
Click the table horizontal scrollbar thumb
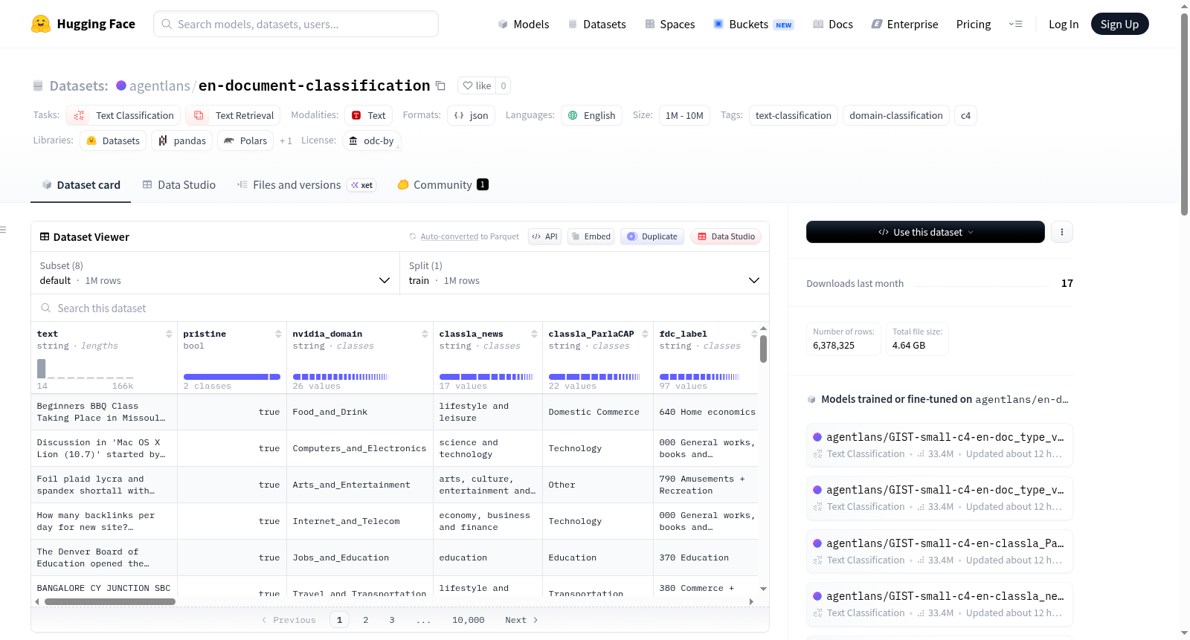[x=110, y=601]
